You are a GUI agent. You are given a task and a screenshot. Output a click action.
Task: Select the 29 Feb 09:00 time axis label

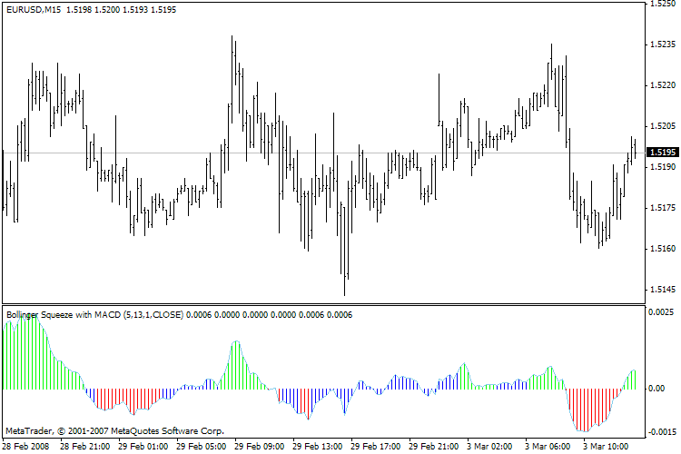point(260,447)
